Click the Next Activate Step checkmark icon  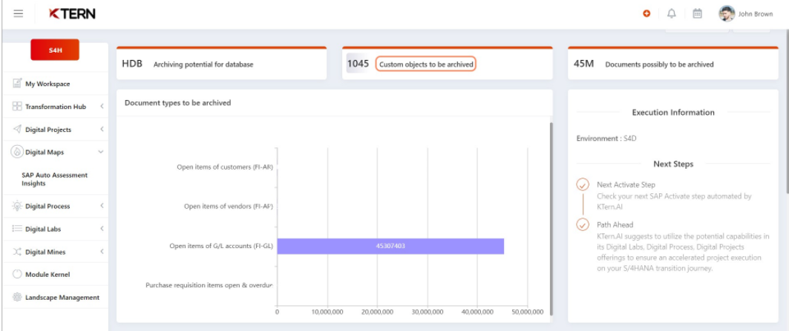583,184
